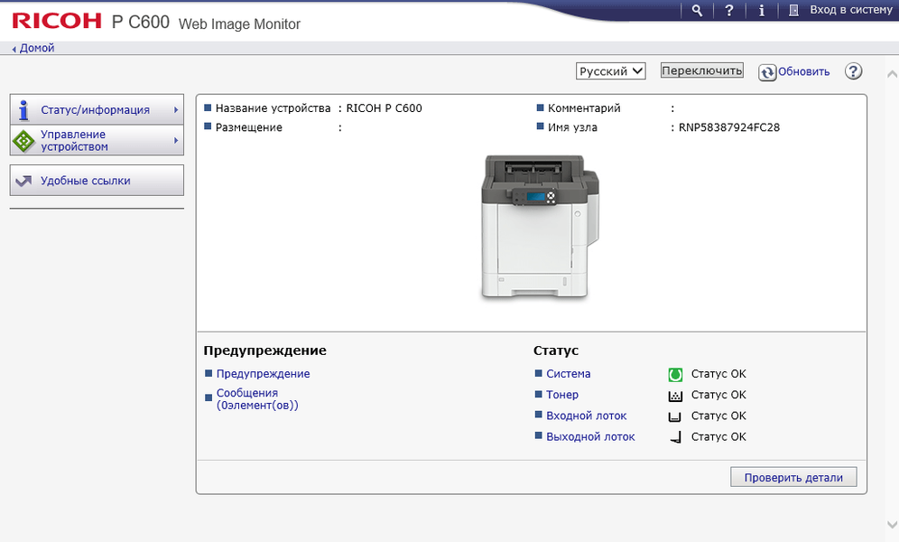The height and width of the screenshot is (542, 899).
Task: Click the input tray status icon
Action: (674, 416)
